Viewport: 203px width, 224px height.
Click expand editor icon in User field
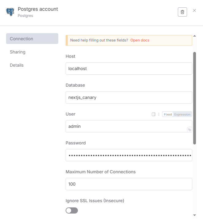pos(190,130)
